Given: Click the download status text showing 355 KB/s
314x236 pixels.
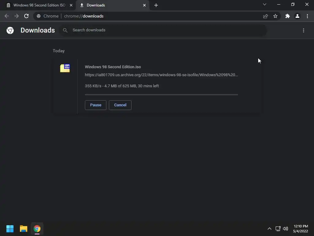Looking at the screenshot, I should [122, 86].
